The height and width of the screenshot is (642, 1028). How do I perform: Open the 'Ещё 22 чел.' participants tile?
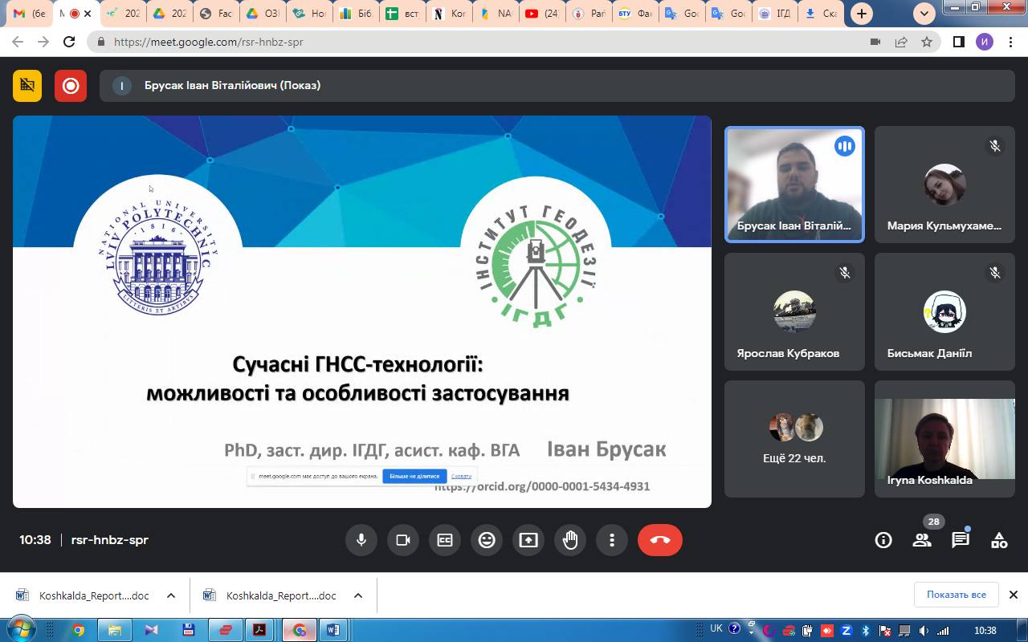(794, 439)
